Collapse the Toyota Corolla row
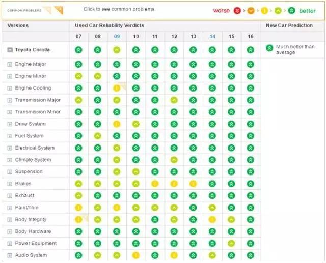This screenshot has height=263, width=326. point(10,50)
